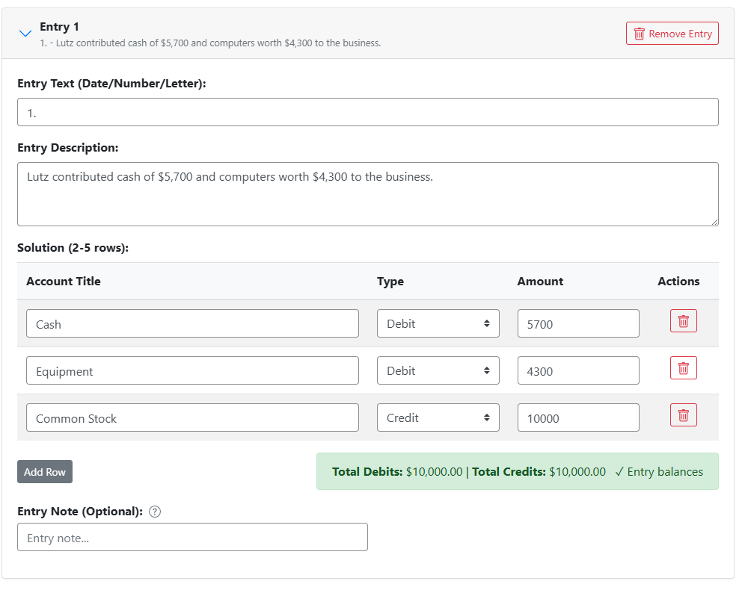745x590 pixels.
Task: Delete the Equipment row with trash icon
Action: pos(683,368)
